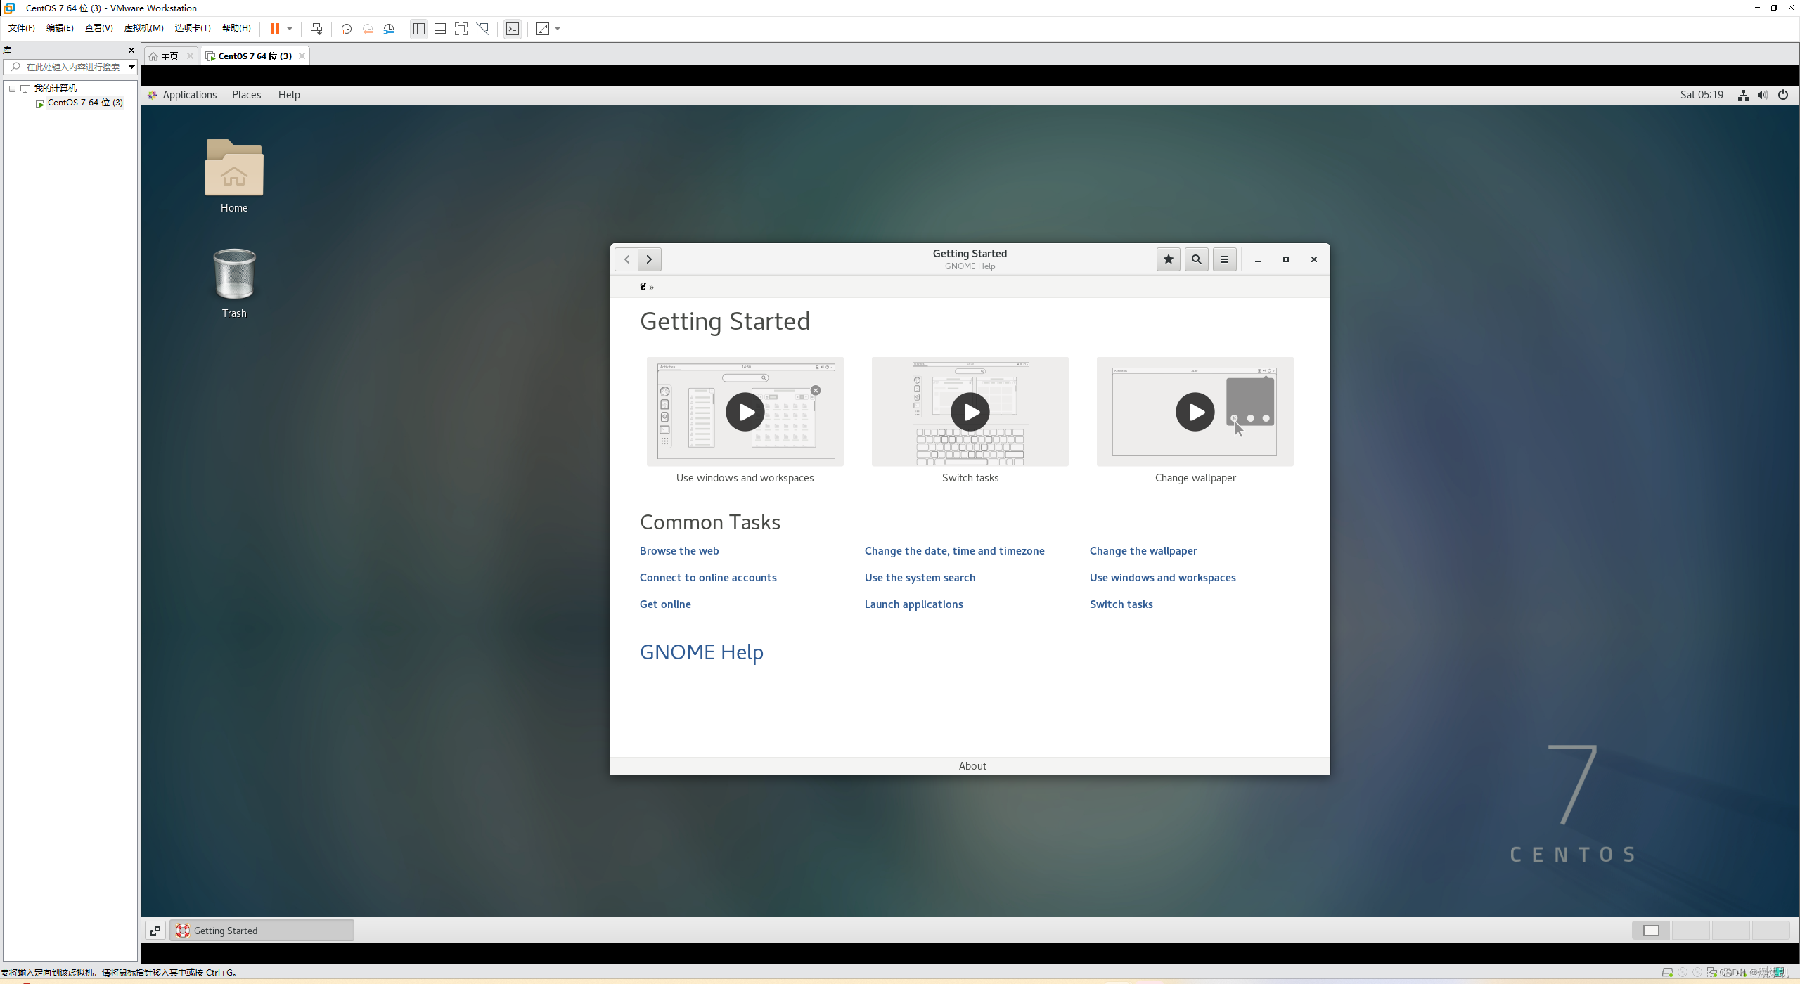Open the 文件(F) menu
1800x984 pixels.
tap(22, 28)
